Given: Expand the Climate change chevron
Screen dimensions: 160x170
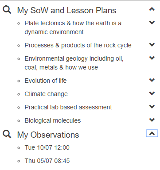Looking at the screenshot, I should (152, 93).
